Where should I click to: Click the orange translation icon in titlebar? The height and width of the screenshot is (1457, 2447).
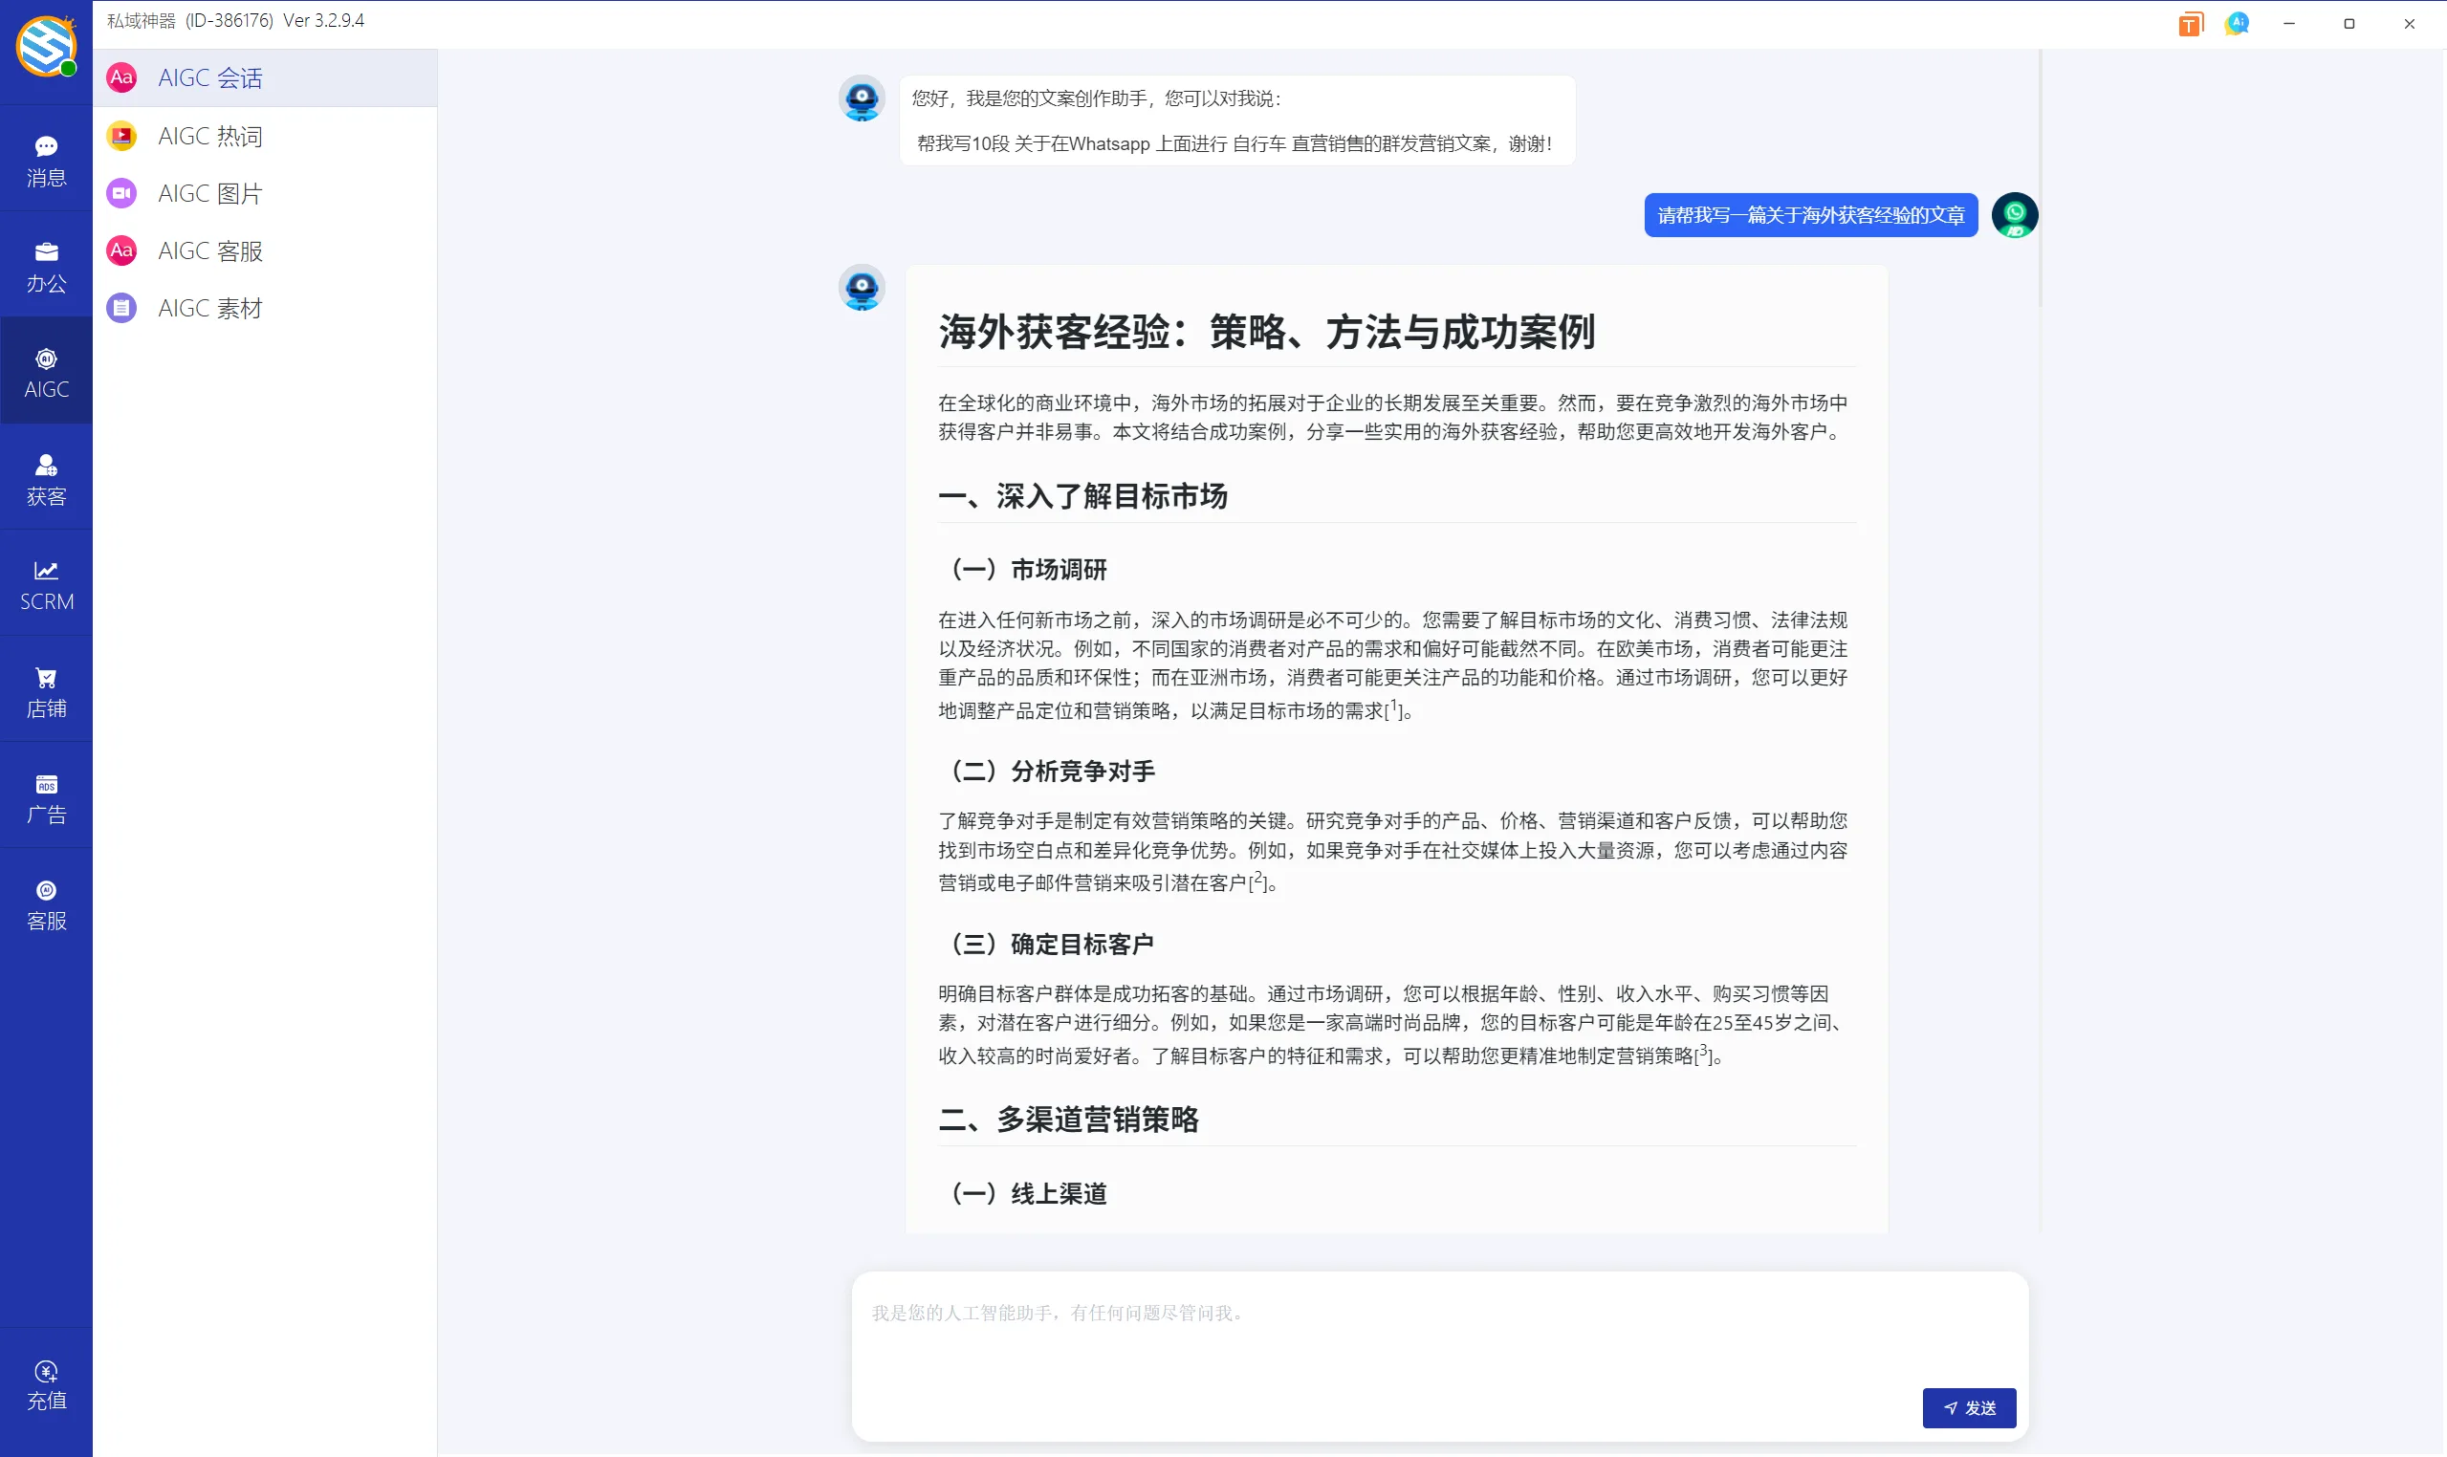(x=2191, y=23)
